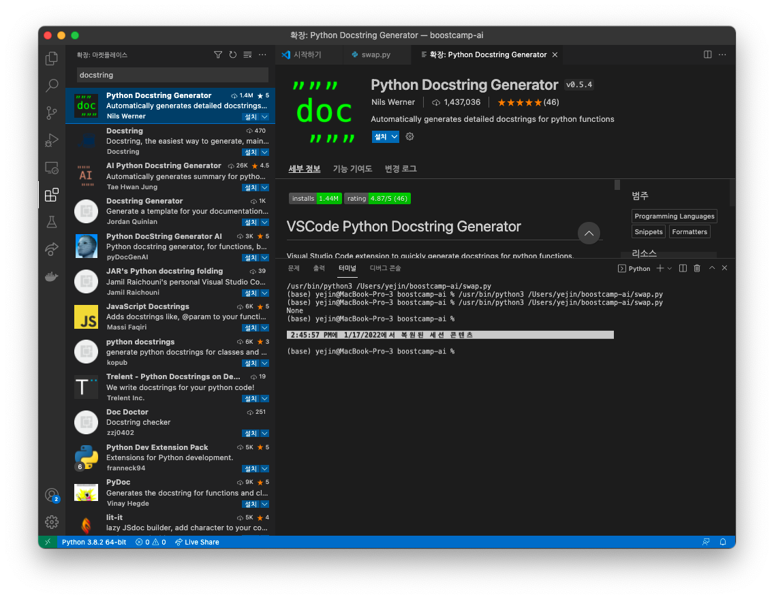Maximize the panel size chevron
Image resolution: width=774 pixels, height=599 pixels.
click(712, 268)
